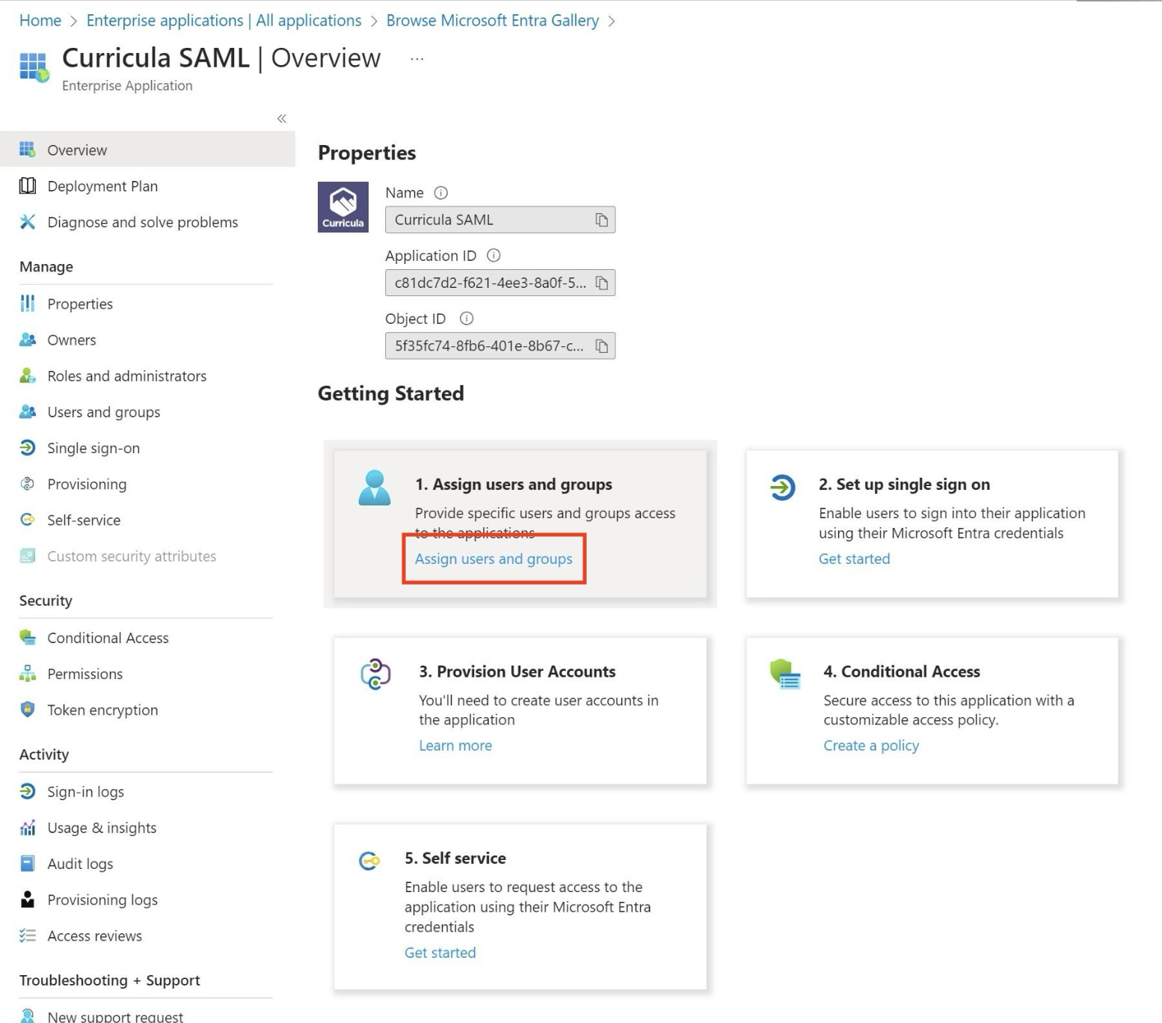This screenshot has width=1162, height=1023.
Task: Click the Diagnose and solve problems wrench icon
Action: (28, 221)
